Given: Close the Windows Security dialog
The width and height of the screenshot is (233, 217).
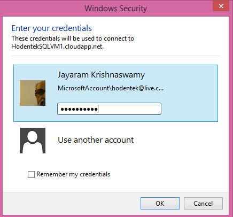Looking at the screenshot, I should [221, 6].
